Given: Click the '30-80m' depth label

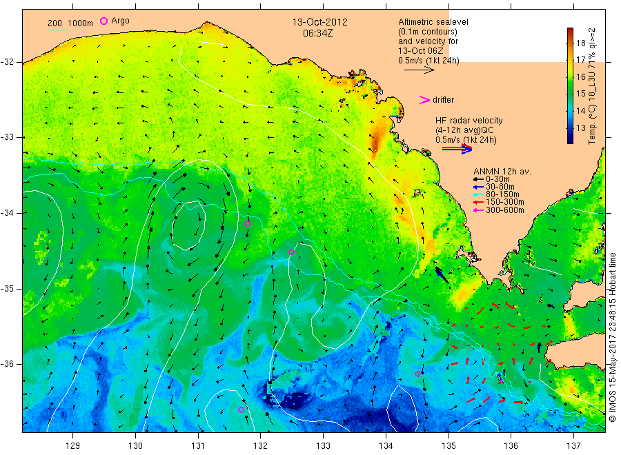Looking at the screenshot, I should point(500,187).
